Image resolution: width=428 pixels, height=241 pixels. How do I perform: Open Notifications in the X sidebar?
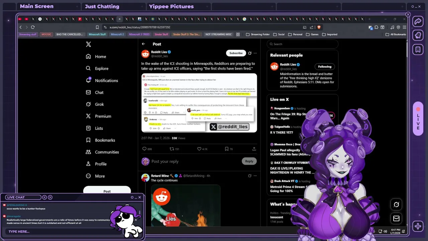pos(102,80)
